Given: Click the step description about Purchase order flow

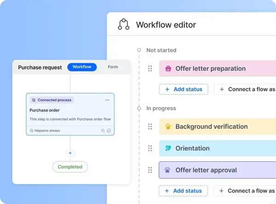Looking at the screenshot, I should pos(70,119).
